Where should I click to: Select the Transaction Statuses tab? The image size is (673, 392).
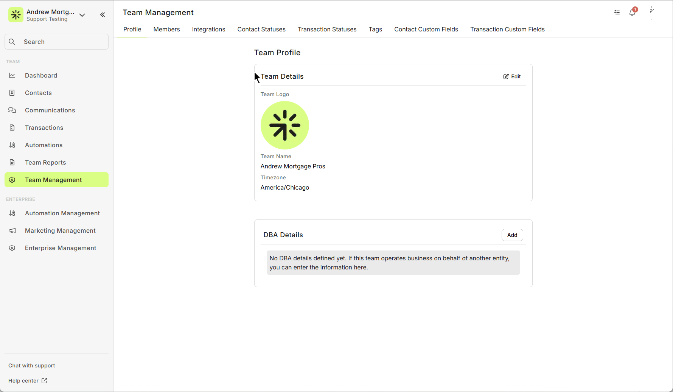pyautogui.click(x=327, y=30)
